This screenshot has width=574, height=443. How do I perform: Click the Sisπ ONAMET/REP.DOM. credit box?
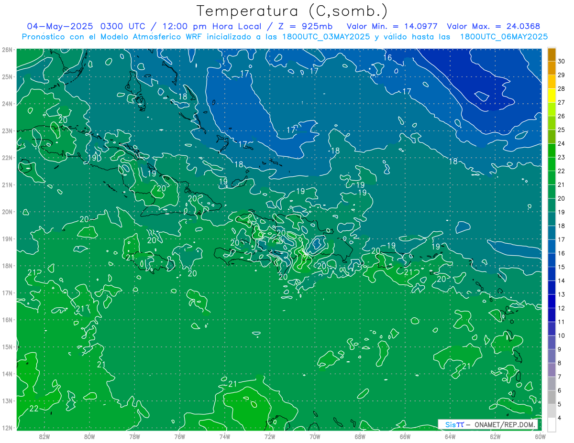click(x=488, y=424)
